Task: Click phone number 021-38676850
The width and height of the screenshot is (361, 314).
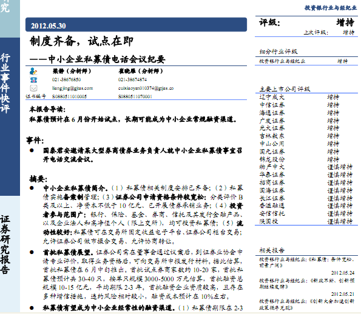Action: 66,79
